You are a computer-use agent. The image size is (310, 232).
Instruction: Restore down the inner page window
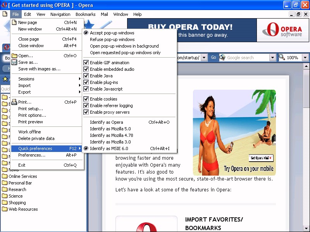click(298, 14)
